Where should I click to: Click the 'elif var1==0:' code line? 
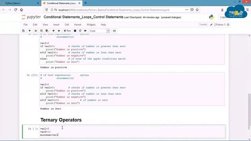(x=50, y=100)
